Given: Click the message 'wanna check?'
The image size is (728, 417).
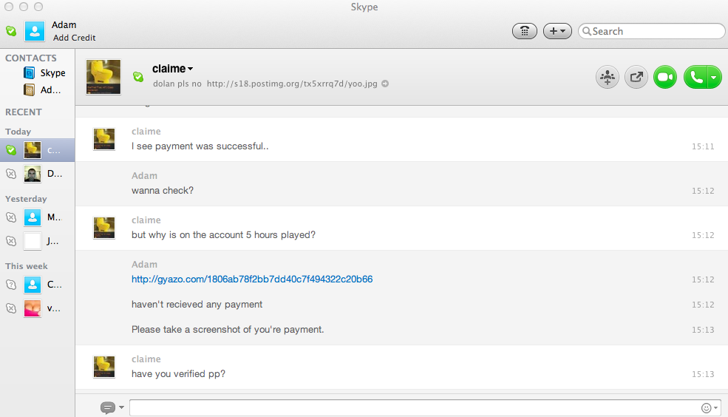Looking at the screenshot, I should (x=163, y=191).
